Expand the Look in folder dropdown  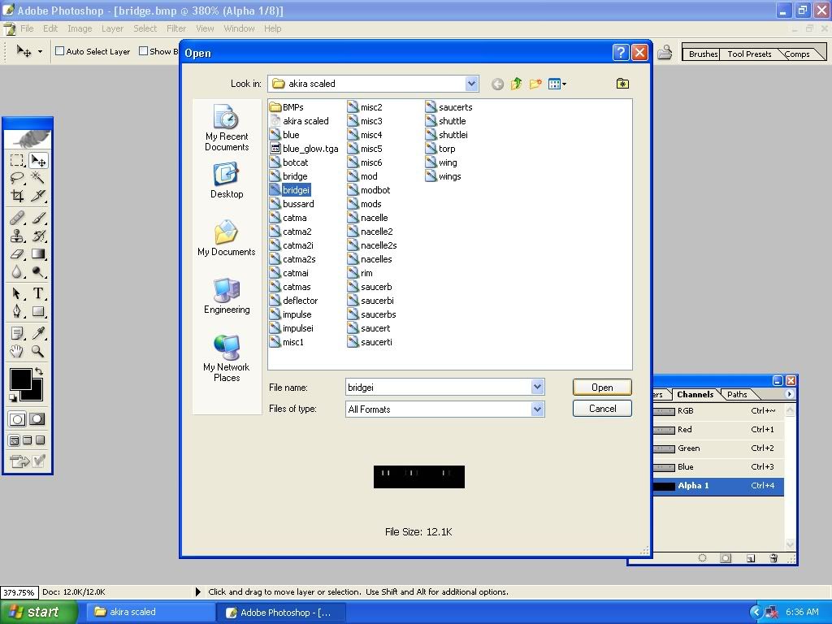pos(471,84)
